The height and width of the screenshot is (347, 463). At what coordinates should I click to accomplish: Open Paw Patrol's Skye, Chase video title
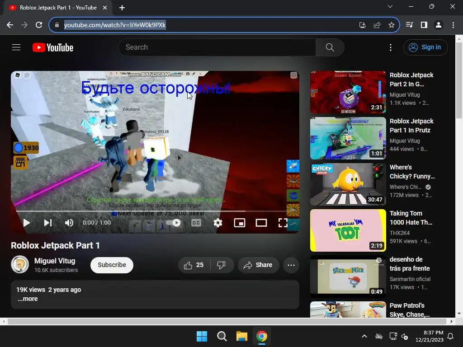point(410,310)
